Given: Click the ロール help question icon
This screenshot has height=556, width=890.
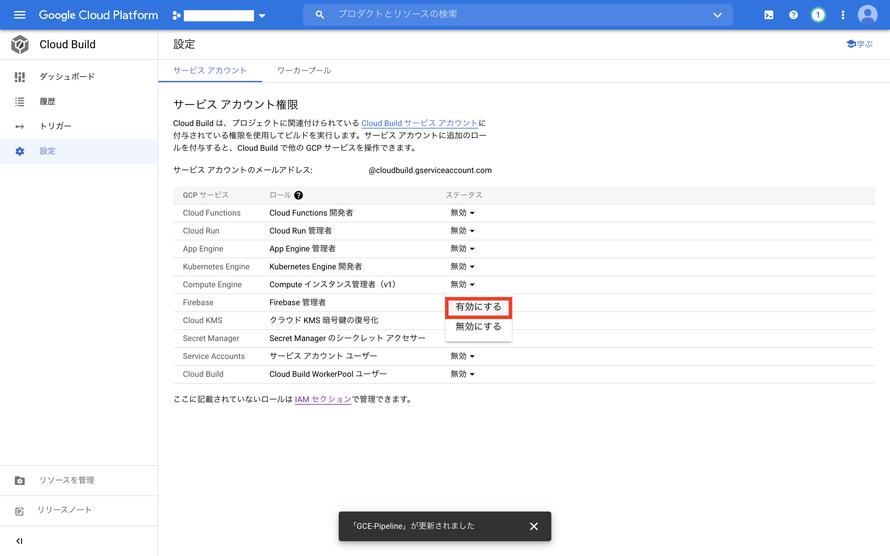Looking at the screenshot, I should [x=299, y=195].
